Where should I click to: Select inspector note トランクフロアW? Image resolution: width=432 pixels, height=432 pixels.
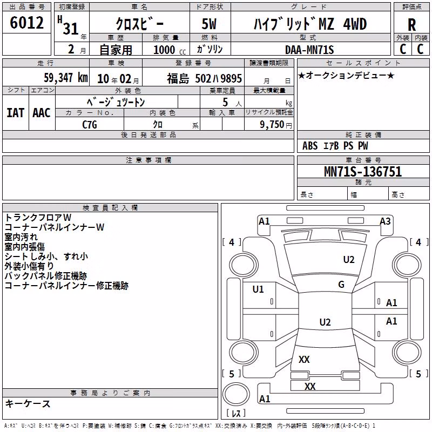click(38, 218)
